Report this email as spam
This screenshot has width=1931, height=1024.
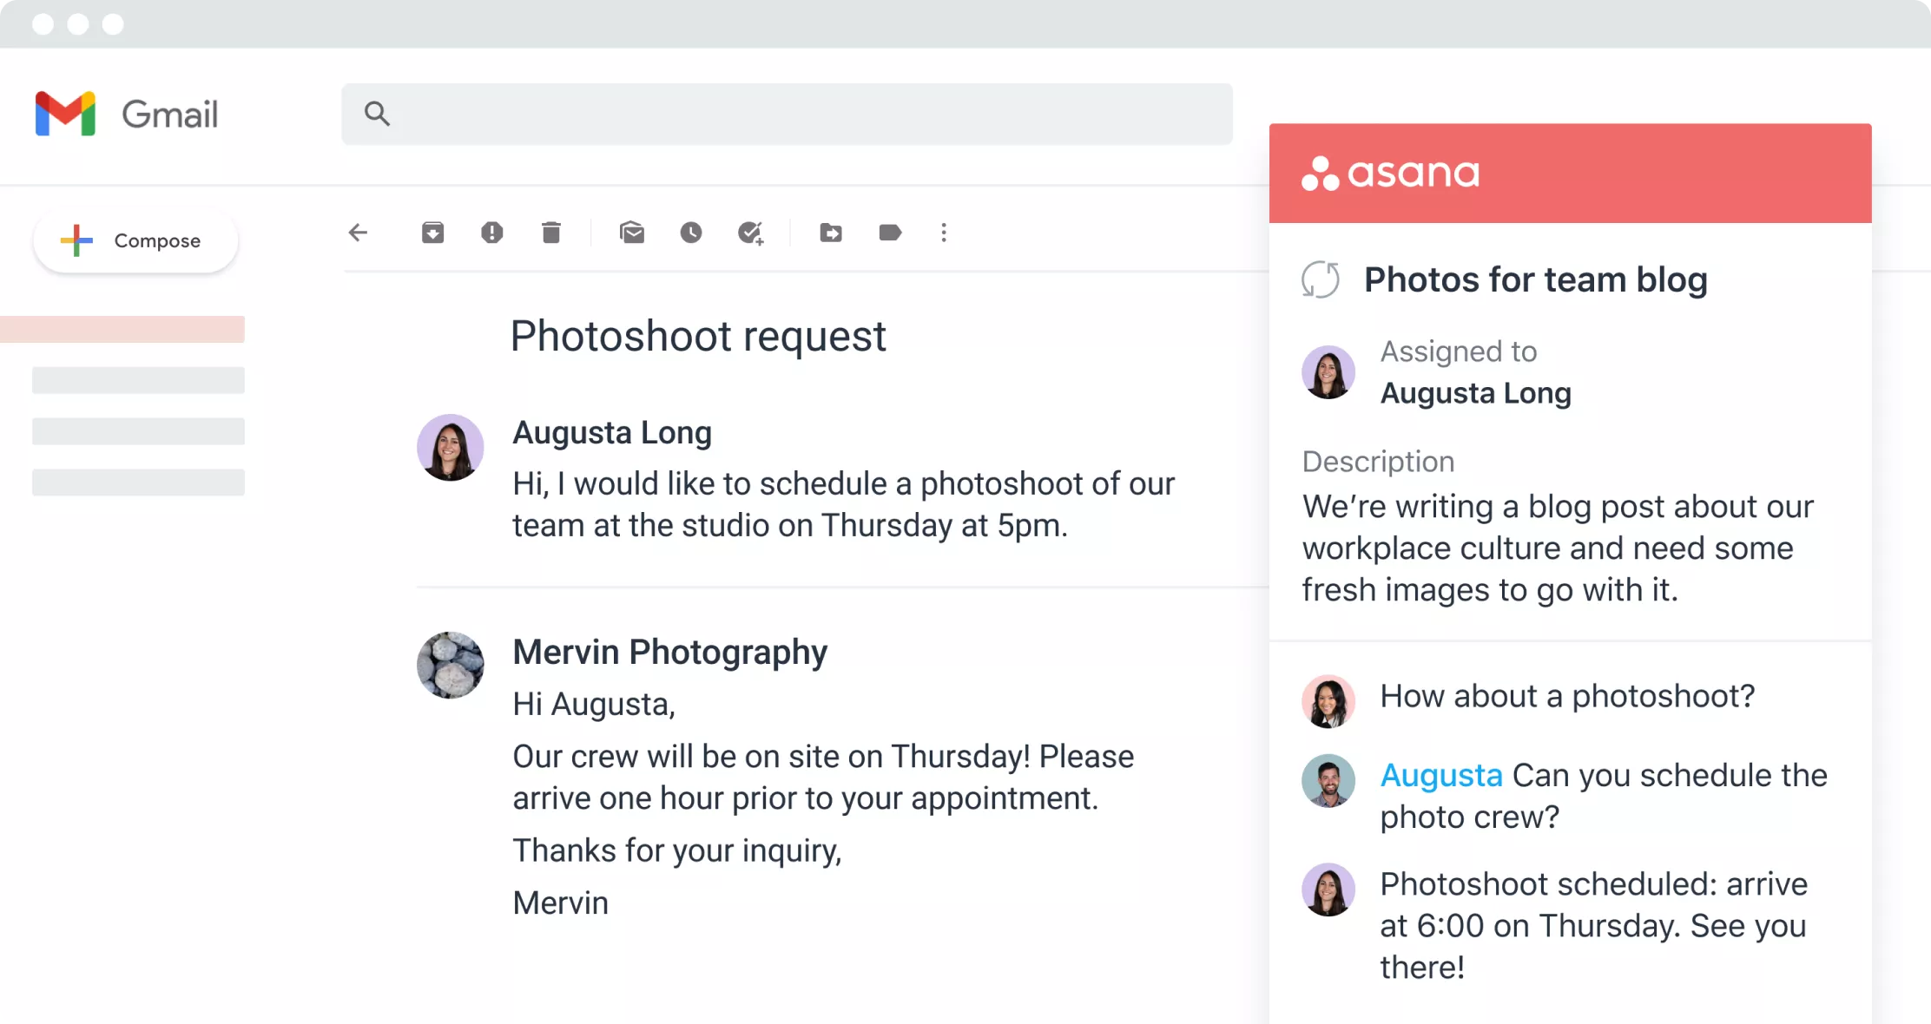[491, 233]
